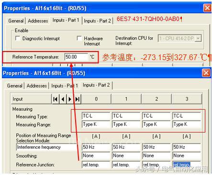Open Measuring Type field for input 0
This screenshot has width=212, height=175.
(x=96, y=116)
